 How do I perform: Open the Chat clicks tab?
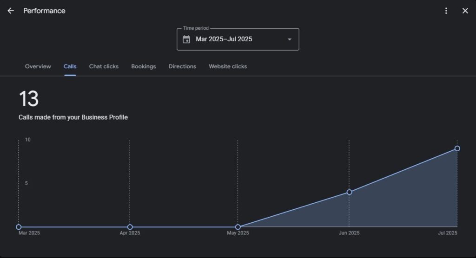[x=104, y=66]
